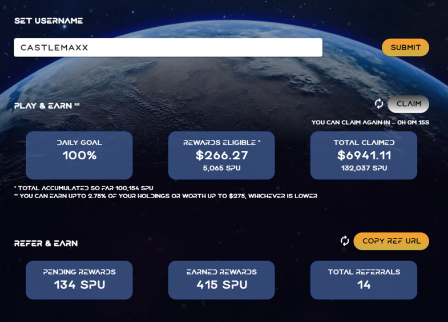This screenshot has width=448, height=322.
Task: Click the Refer & Earn heading
Action: click(x=46, y=243)
